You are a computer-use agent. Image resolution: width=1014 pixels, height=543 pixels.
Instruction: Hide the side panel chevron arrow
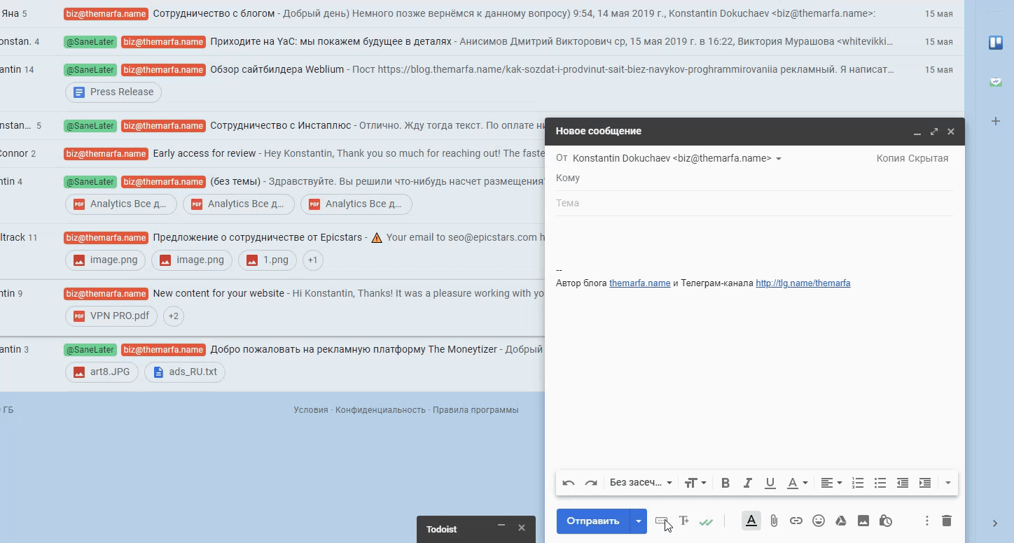click(995, 523)
